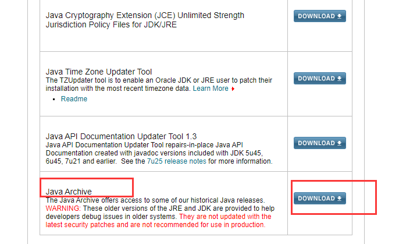The width and height of the screenshot is (399, 244).
Task: Click the bullet marker before Readme
Action: point(62,100)
